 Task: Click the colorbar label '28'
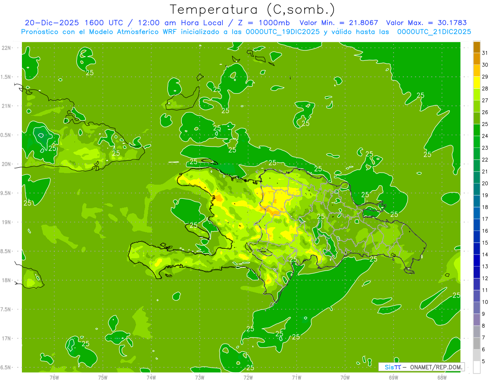485,88
